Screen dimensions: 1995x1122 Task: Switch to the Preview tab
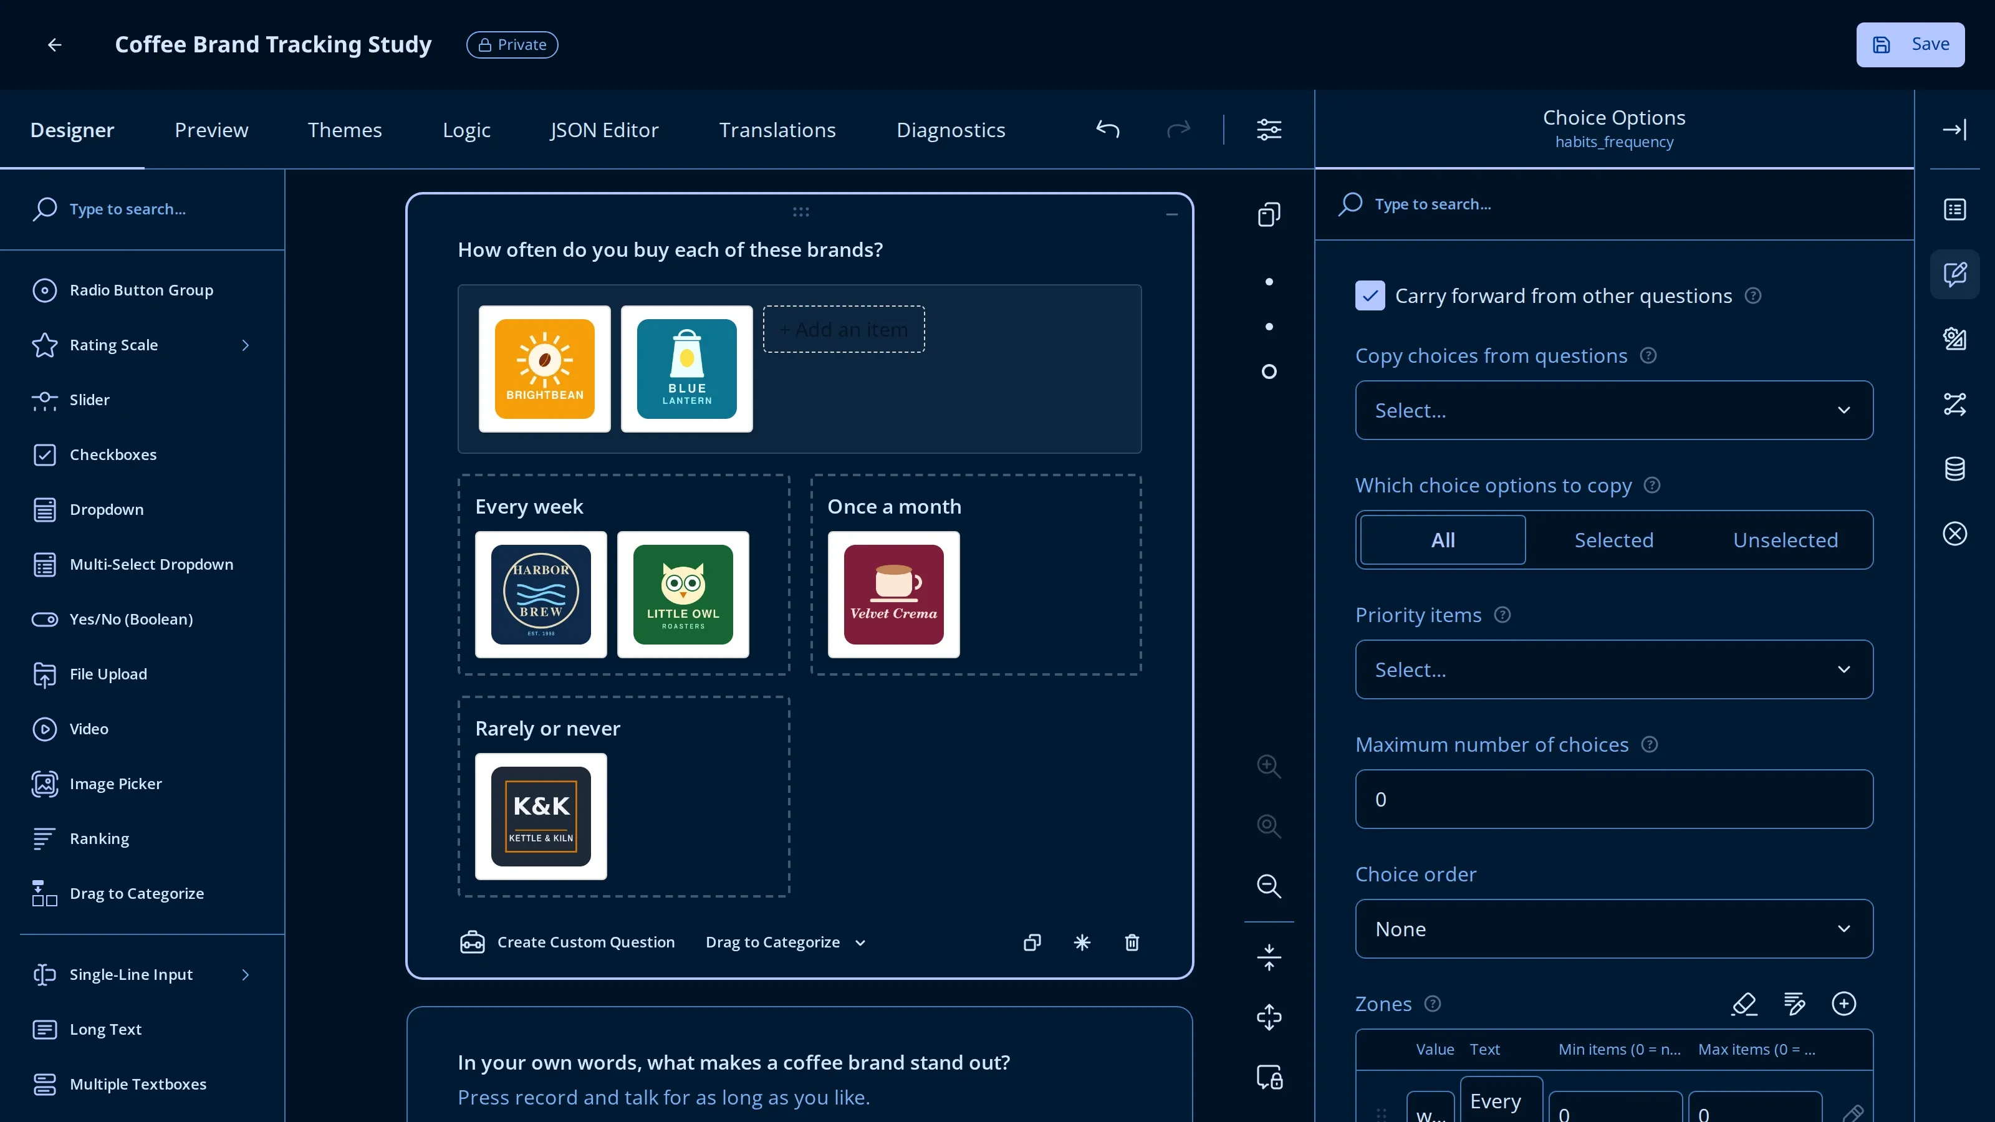pyautogui.click(x=211, y=130)
